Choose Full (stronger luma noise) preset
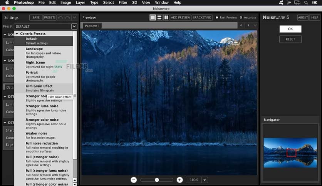Image resolution: width=322 pixels, height=186 pixels. click(44, 174)
